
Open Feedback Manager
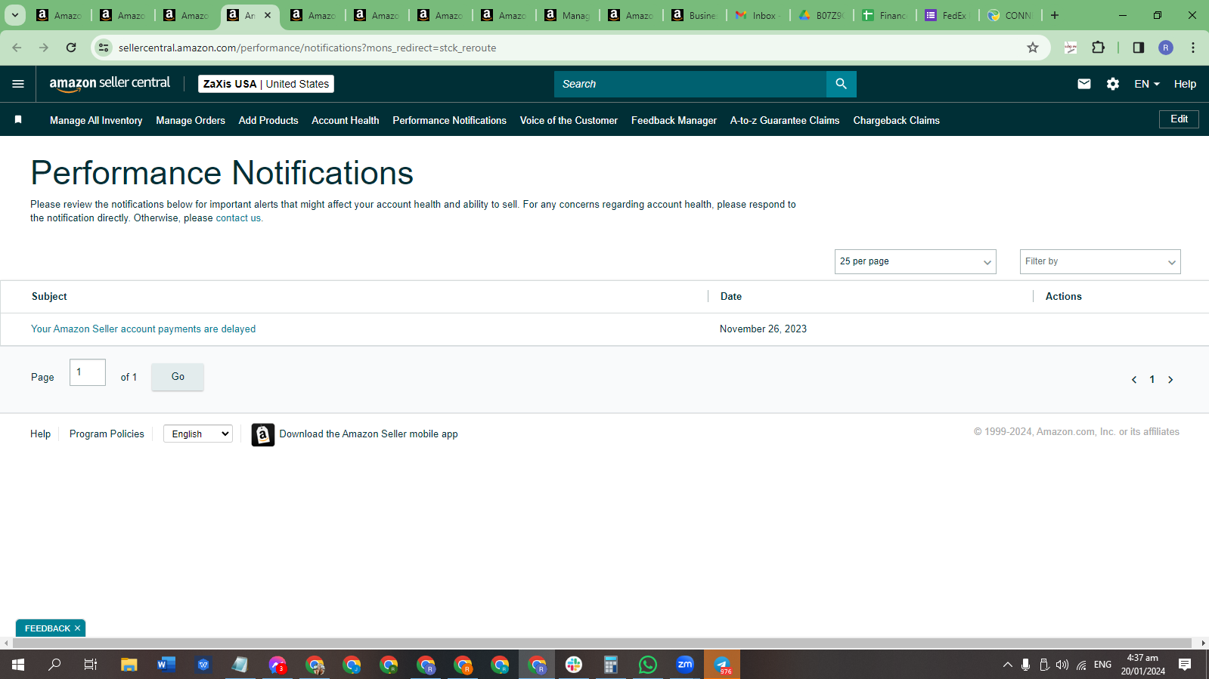click(x=674, y=120)
